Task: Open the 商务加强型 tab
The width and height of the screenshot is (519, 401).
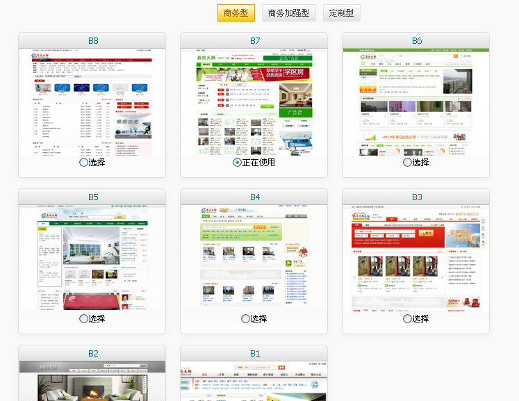Action: tap(288, 13)
